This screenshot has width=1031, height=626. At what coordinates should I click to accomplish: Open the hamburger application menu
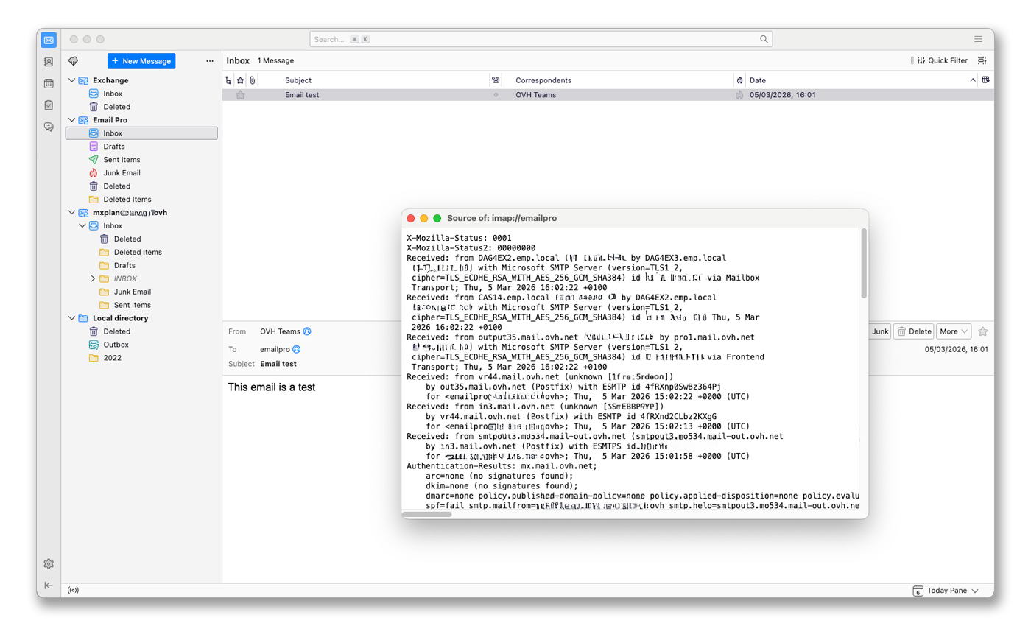[978, 38]
